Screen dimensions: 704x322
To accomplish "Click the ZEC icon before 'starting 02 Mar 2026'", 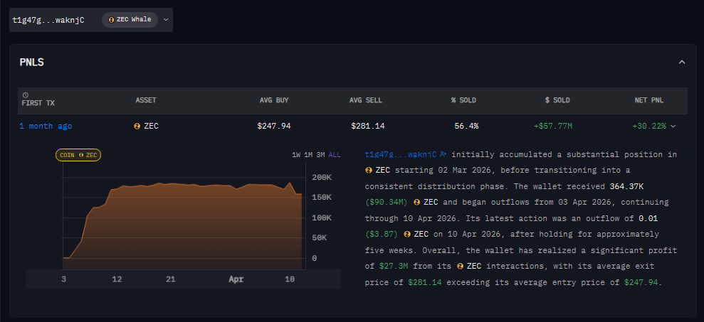I will (369, 171).
